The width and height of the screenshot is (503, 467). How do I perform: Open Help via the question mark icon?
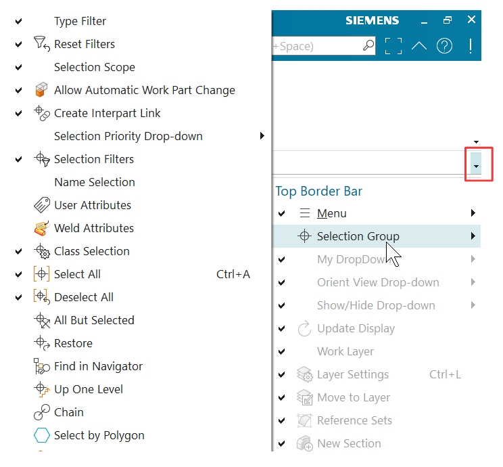tap(444, 46)
